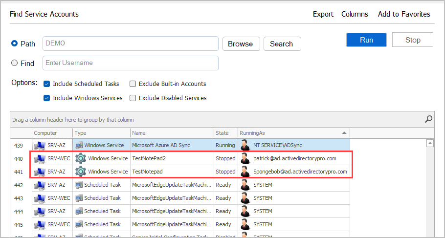The height and width of the screenshot is (238, 445).
Task: Uncheck Include Scheduled Tasks
Action: point(47,84)
